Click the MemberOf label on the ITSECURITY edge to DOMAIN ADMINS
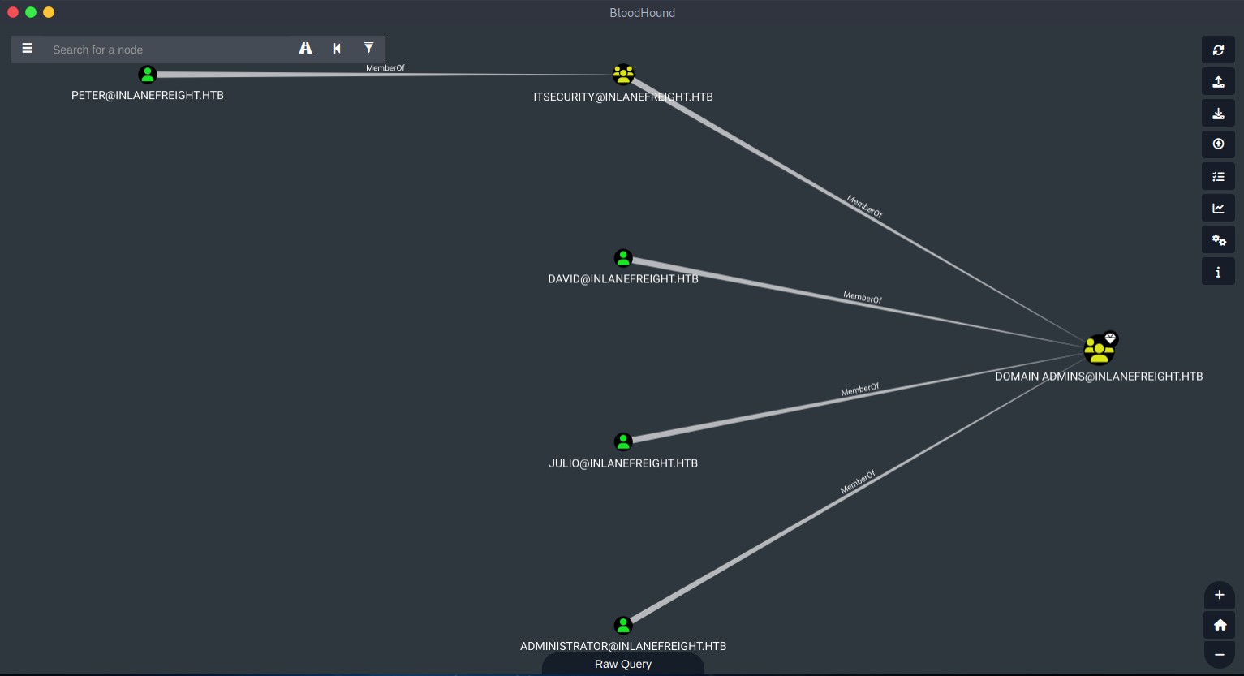This screenshot has width=1244, height=676. pos(865,206)
